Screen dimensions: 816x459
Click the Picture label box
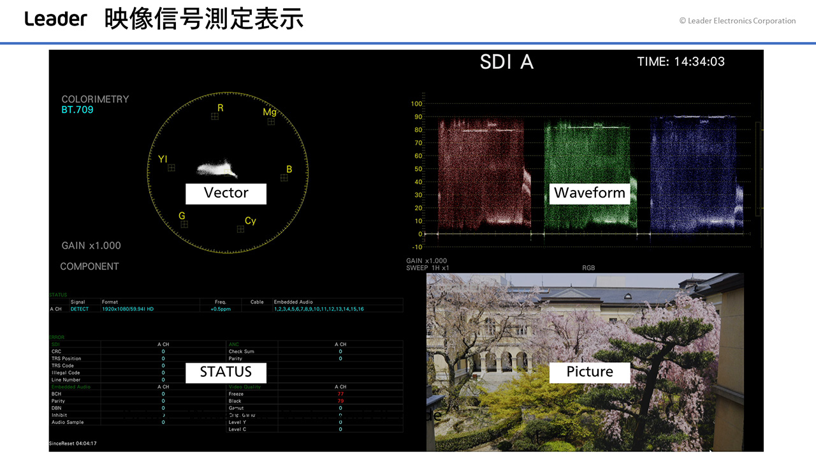(590, 372)
